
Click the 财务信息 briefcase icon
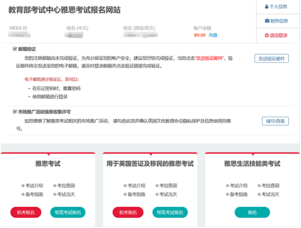[267, 21]
